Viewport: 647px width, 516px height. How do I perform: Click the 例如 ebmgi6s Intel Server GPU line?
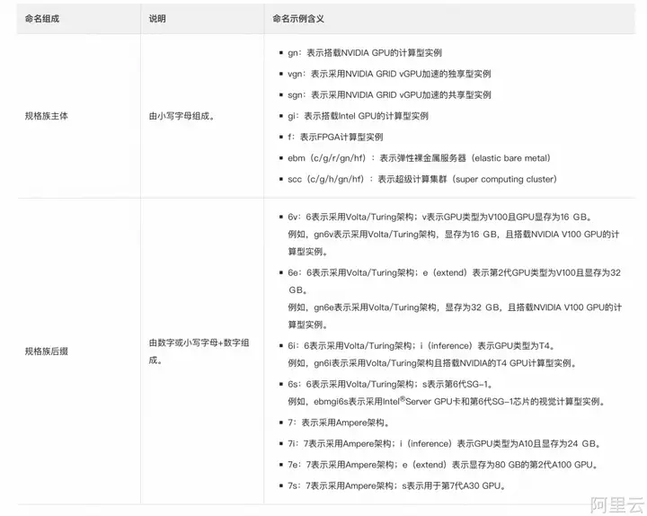447,402
